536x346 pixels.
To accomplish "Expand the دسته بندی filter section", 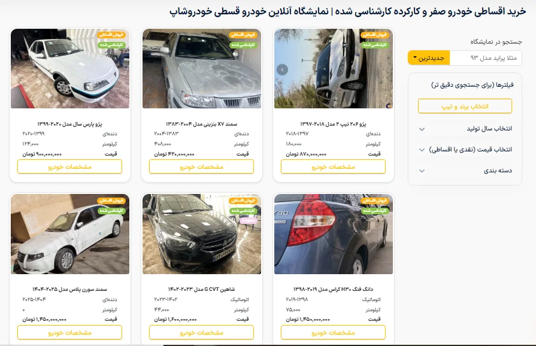I will click(465, 171).
